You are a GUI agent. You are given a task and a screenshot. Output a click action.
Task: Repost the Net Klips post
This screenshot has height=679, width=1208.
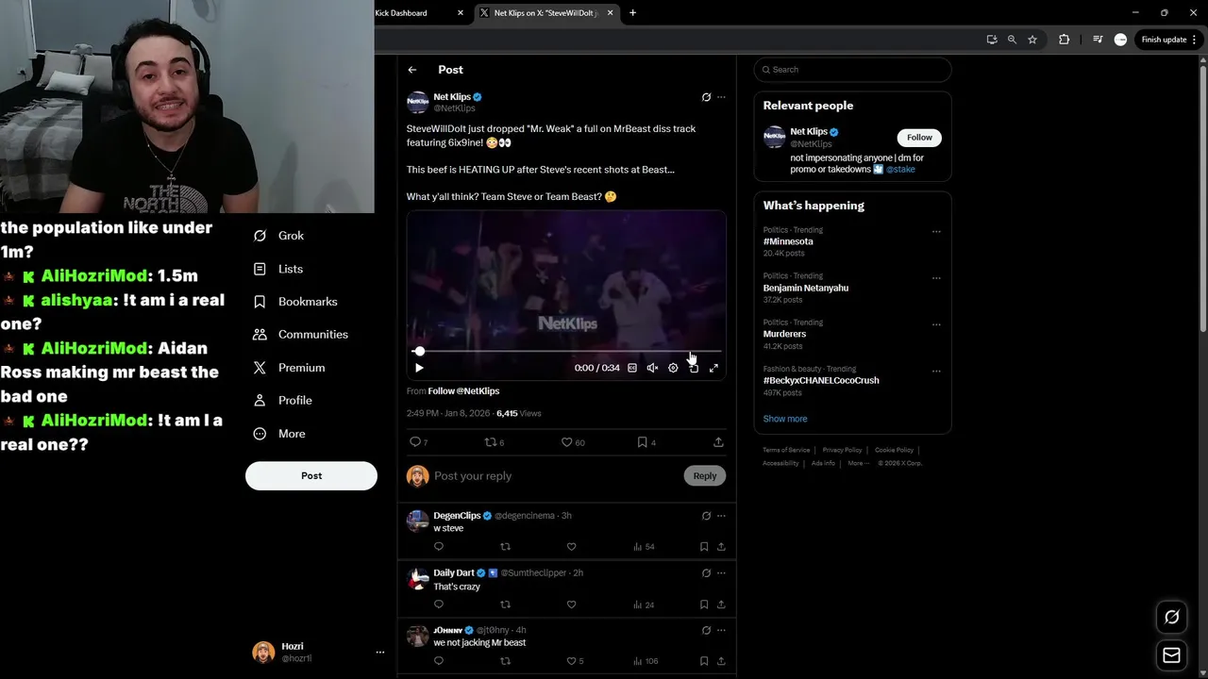coord(490,441)
